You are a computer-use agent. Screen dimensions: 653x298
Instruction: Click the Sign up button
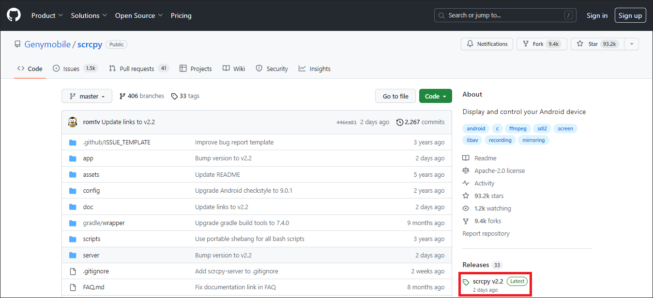point(630,15)
